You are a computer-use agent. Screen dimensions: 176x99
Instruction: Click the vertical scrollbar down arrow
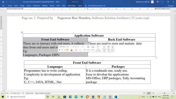point(175,89)
